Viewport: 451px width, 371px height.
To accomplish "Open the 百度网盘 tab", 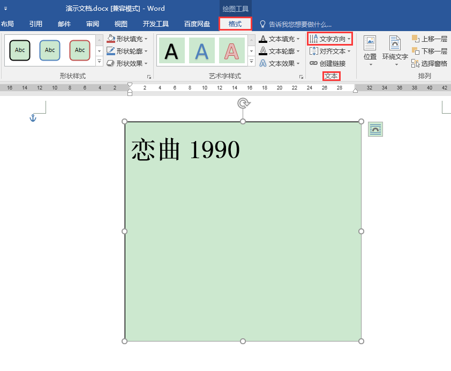I will click(x=197, y=24).
